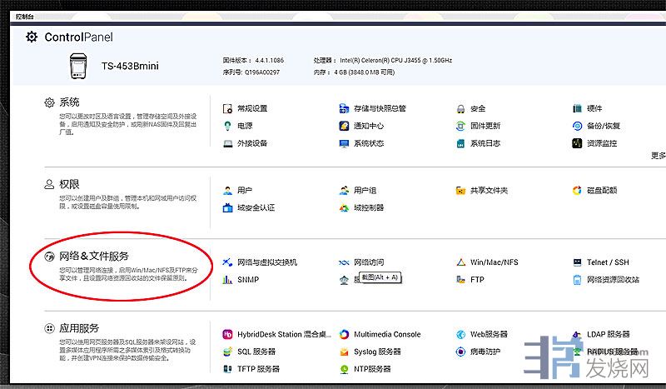Click the HybridDesk Station icon
Screen dimensions: 666x389
tap(227, 335)
